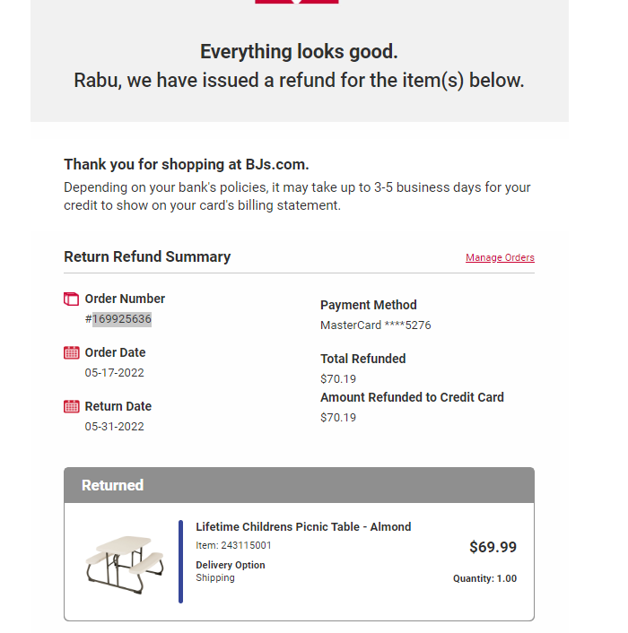
Task: Select the Return Refund Summary heading
Action: click(147, 256)
